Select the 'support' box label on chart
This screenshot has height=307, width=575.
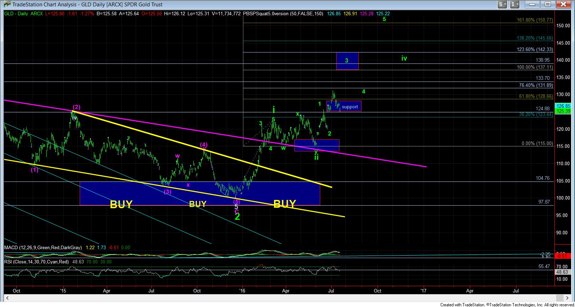point(350,107)
